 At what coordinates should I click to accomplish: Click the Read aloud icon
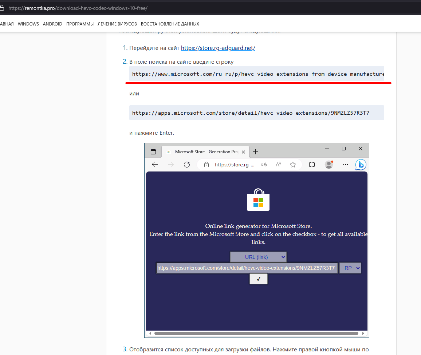[x=279, y=165]
